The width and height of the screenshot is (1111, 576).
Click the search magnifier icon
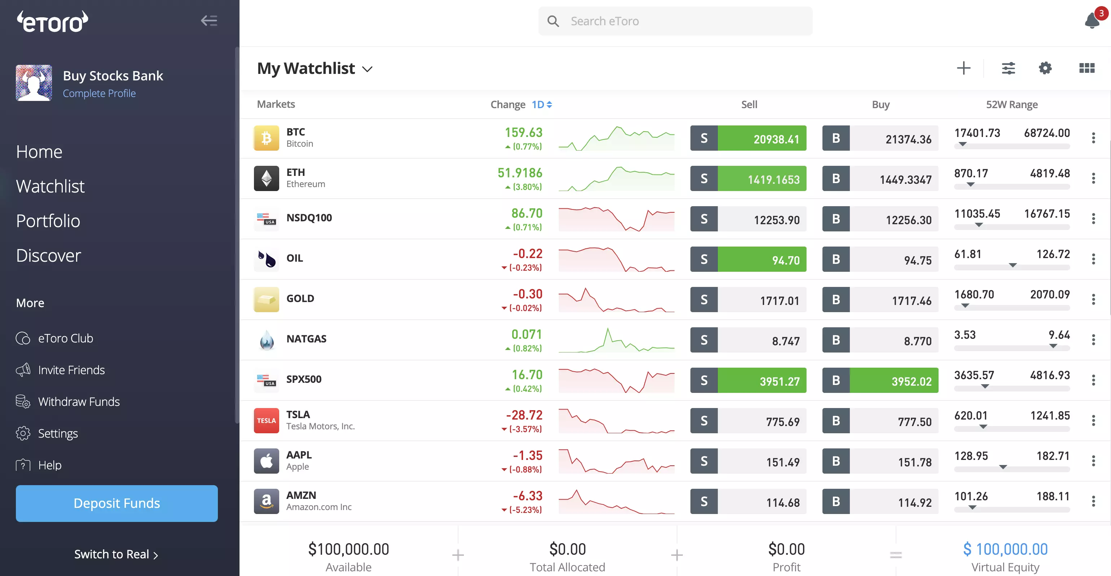(x=553, y=21)
